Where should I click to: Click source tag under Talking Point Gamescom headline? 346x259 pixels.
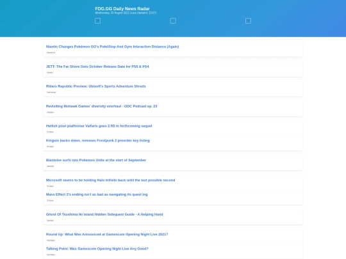pyautogui.click(x=51, y=255)
